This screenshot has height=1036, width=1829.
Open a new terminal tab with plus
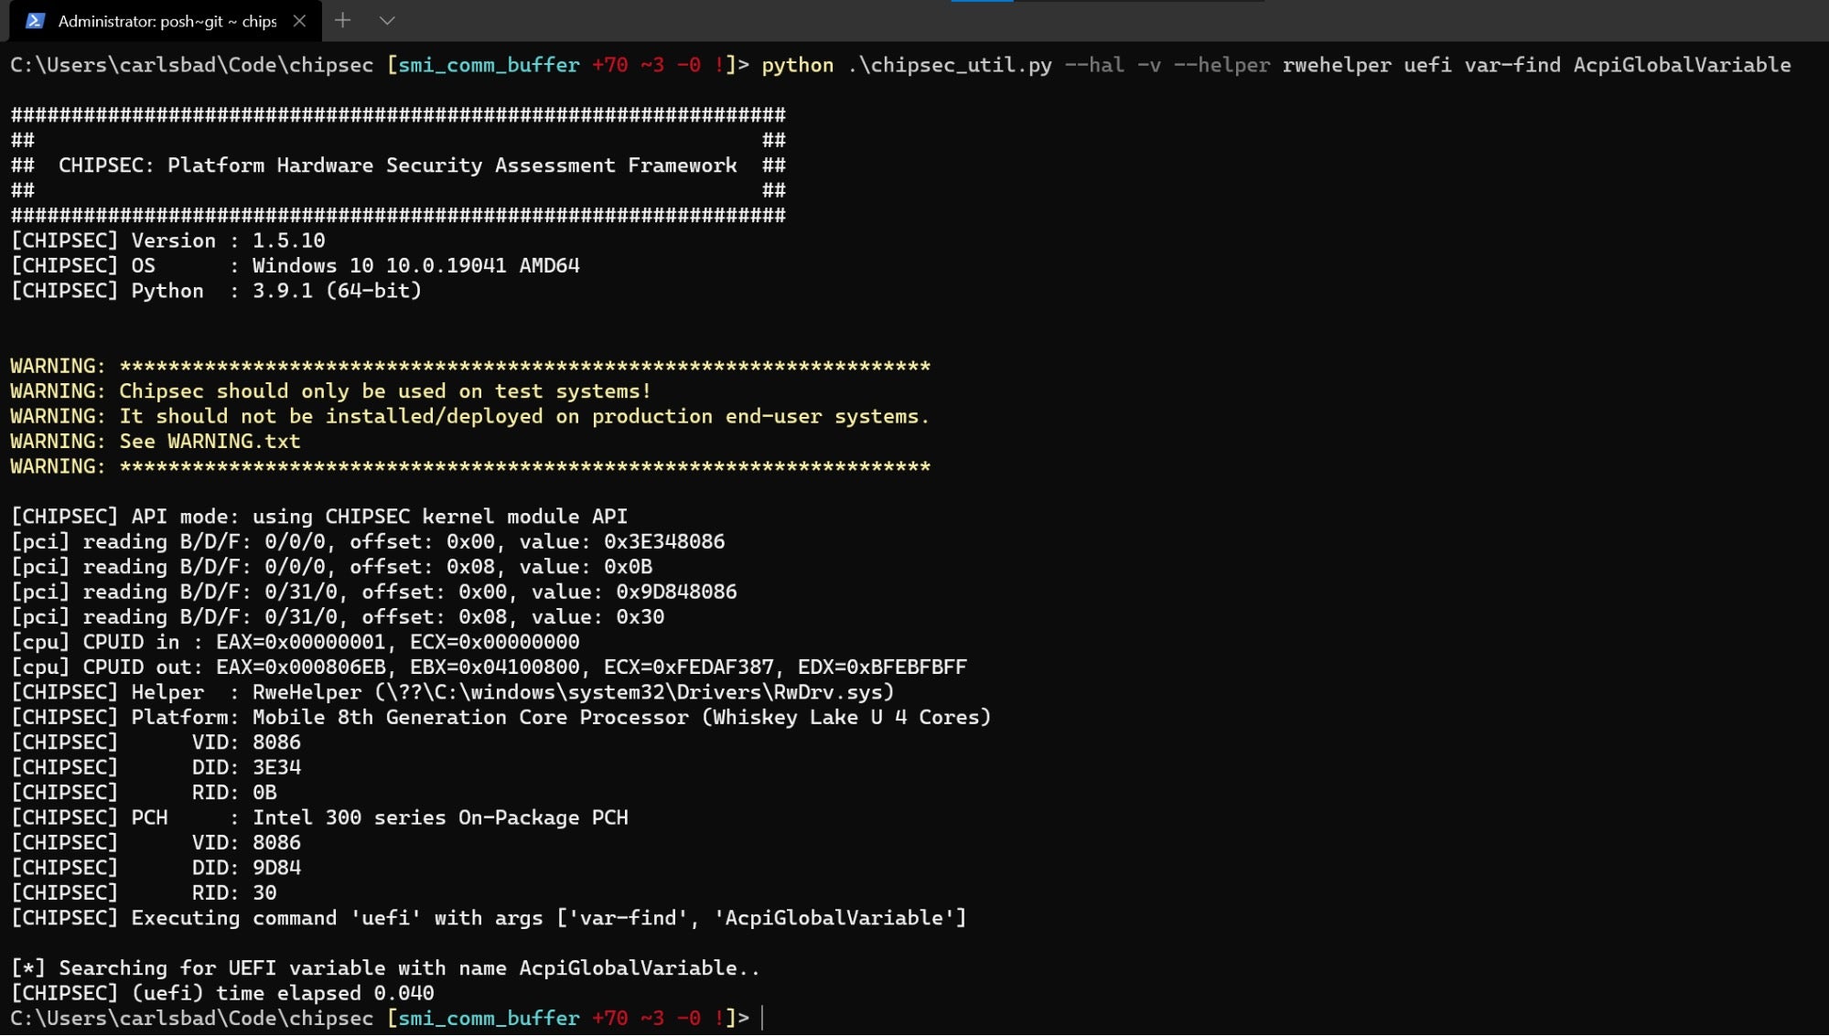[x=342, y=20]
